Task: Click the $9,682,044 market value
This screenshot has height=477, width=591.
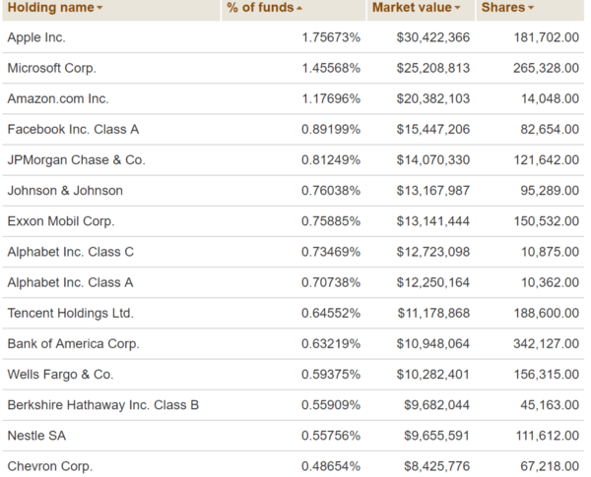Action: point(436,405)
